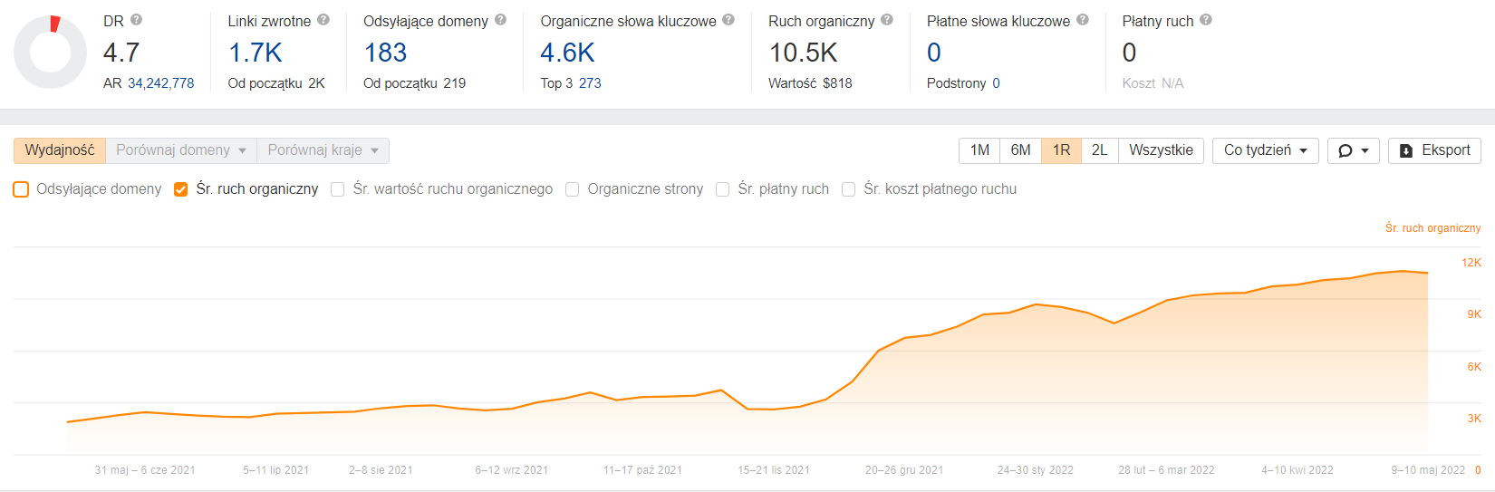Enable the Odsyłające domeny checkbox
Viewport: 1495px width, 492px height.
[x=21, y=189]
